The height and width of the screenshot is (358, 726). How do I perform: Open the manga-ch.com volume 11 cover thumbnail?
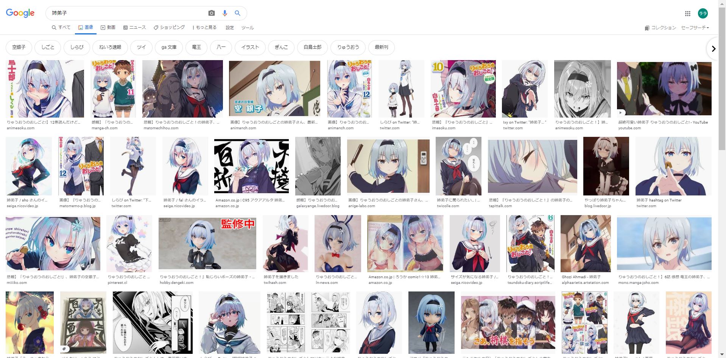click(113, 89)
